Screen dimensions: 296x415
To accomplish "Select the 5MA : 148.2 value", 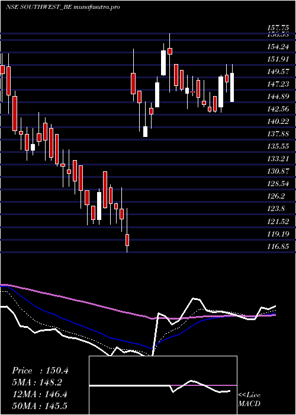I will [x=38, y=382].
